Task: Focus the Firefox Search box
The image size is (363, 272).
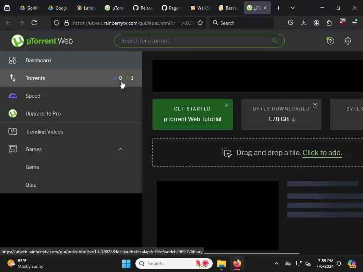Action: pos(241,23)
